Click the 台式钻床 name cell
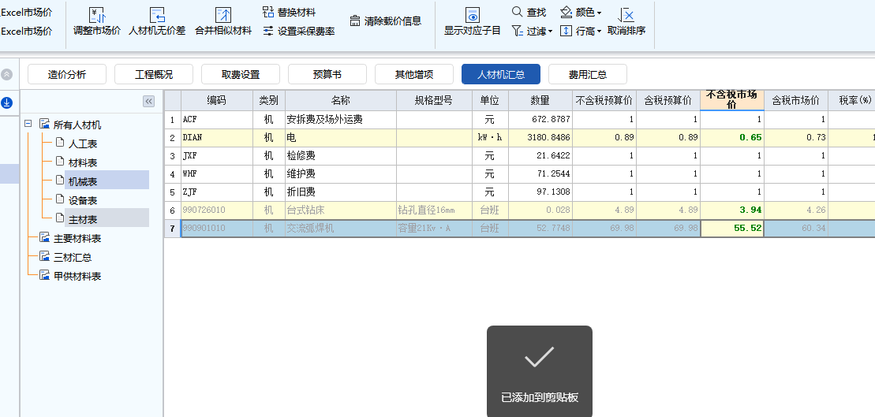The image size is (875, 417). (x=341, y=210)
